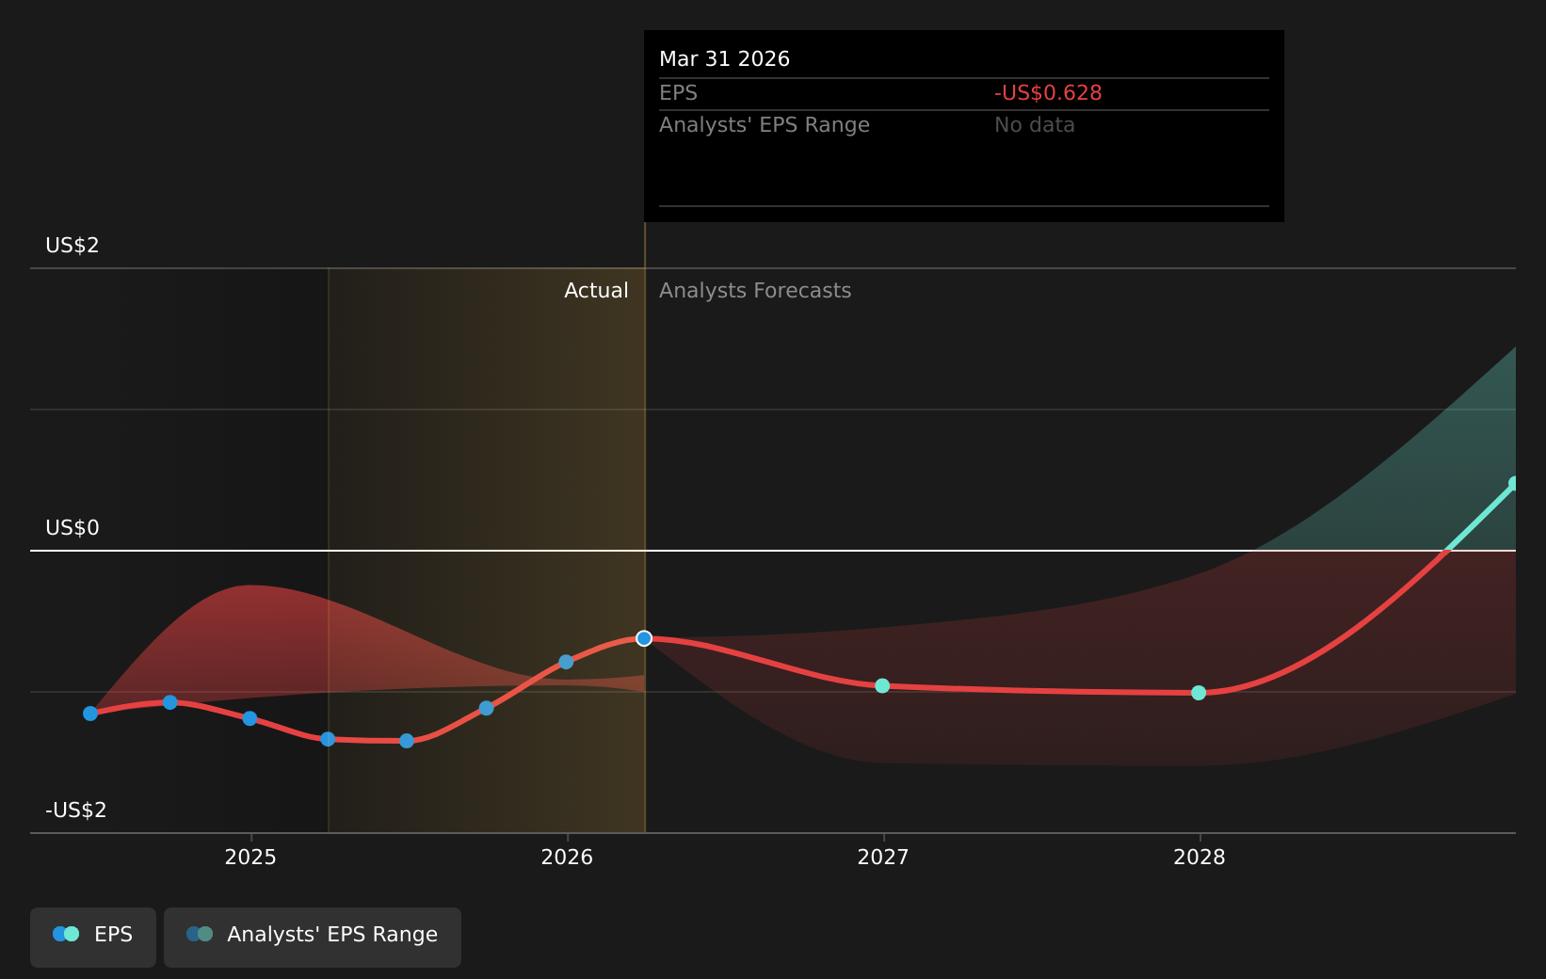The image size is (1546, 979).
Task: Click the EPS data point at 2026 start
Action: tap(566, 662)
